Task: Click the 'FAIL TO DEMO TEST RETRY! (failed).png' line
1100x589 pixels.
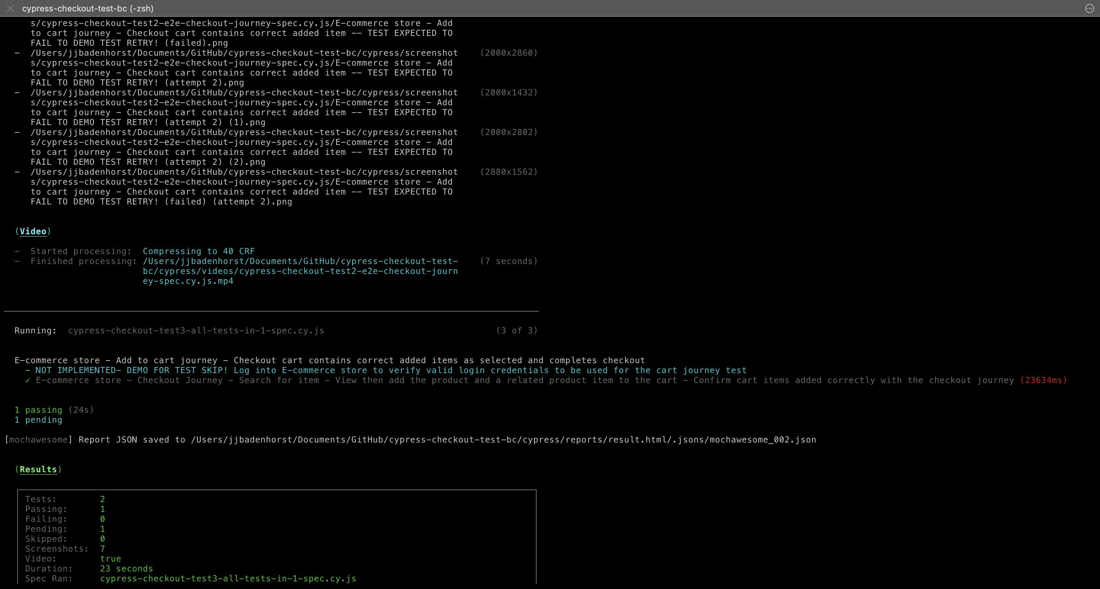Action: 129,43
